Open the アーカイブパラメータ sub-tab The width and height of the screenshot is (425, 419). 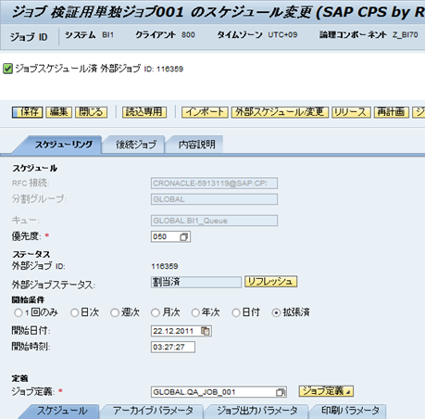click(x=153, y=411)
